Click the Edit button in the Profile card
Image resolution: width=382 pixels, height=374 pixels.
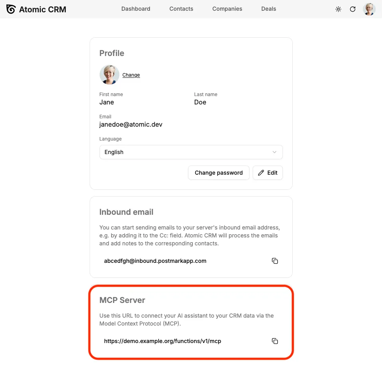point(267,173)
